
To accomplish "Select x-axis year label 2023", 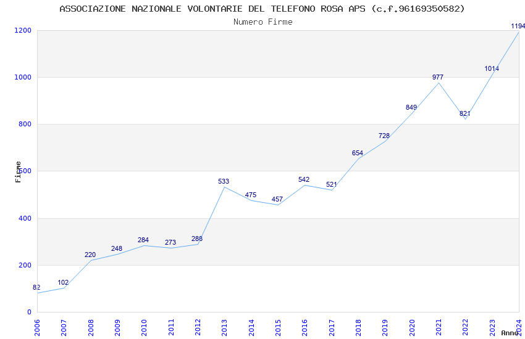I will click(x=492, y=327).
